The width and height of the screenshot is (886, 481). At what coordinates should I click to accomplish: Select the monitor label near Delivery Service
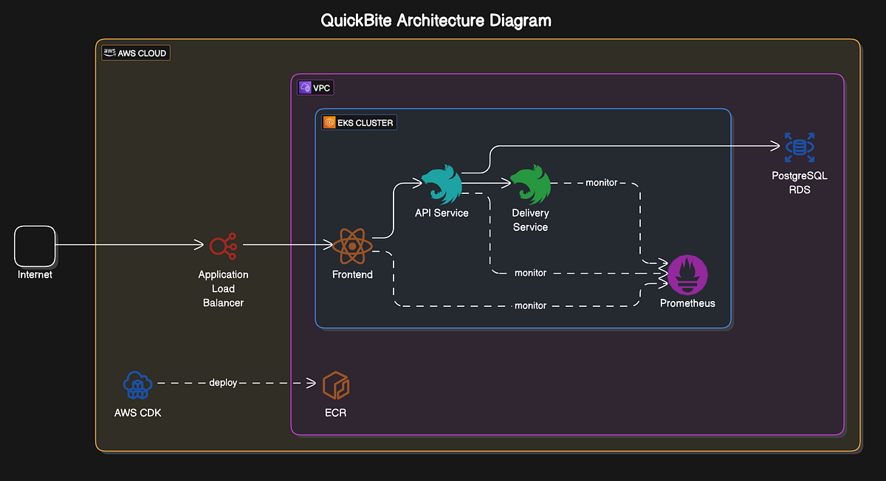[x=602, y=182]
